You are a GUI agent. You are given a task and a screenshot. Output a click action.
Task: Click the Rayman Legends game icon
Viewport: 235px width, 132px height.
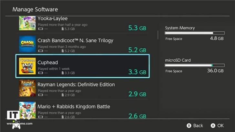click(x=27, y=88)
